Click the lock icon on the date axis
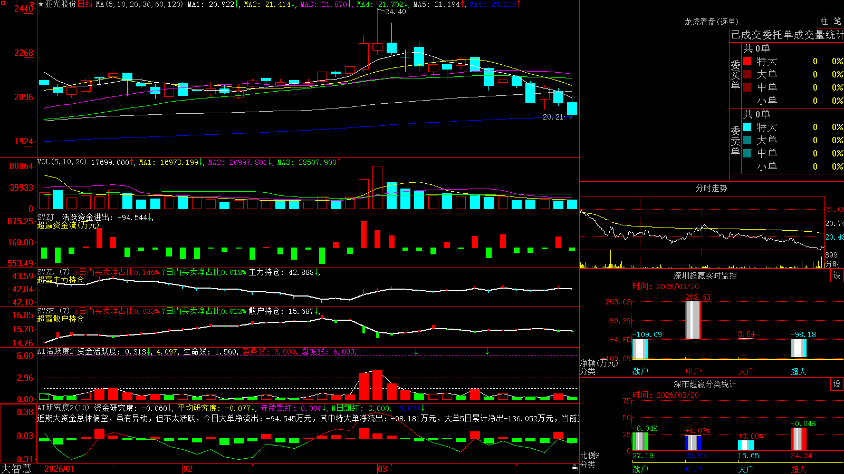This screenshot has width=844, height=474. click(x=574, y=468)
